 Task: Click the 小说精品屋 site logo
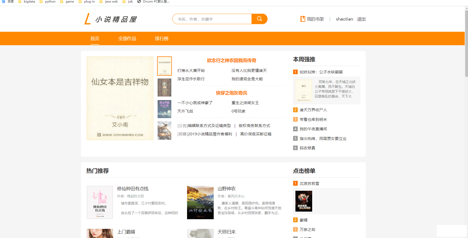[111, 19]
